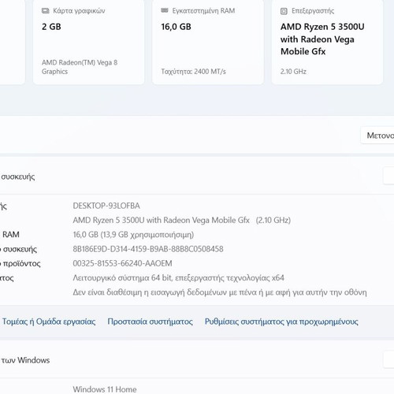Viewport: 394px width, 394px height.
Task: Click the pen and touch availability text
Action: click(220, 292)
